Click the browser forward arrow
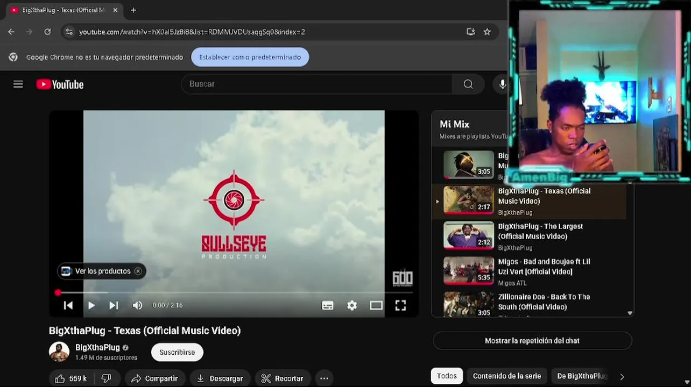Image resolution: width=691 pixels, height=387 pixels. 29,32
